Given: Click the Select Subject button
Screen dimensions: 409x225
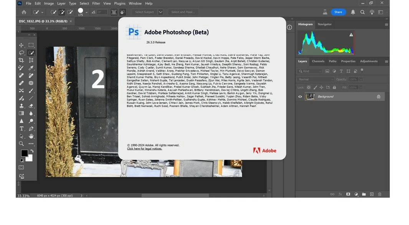Looking at the screenshot, I should coord(145,12).
